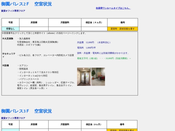Click the 床面積 header in 2F table
This screenshot has width=175, height=131.
pos(34,22)
